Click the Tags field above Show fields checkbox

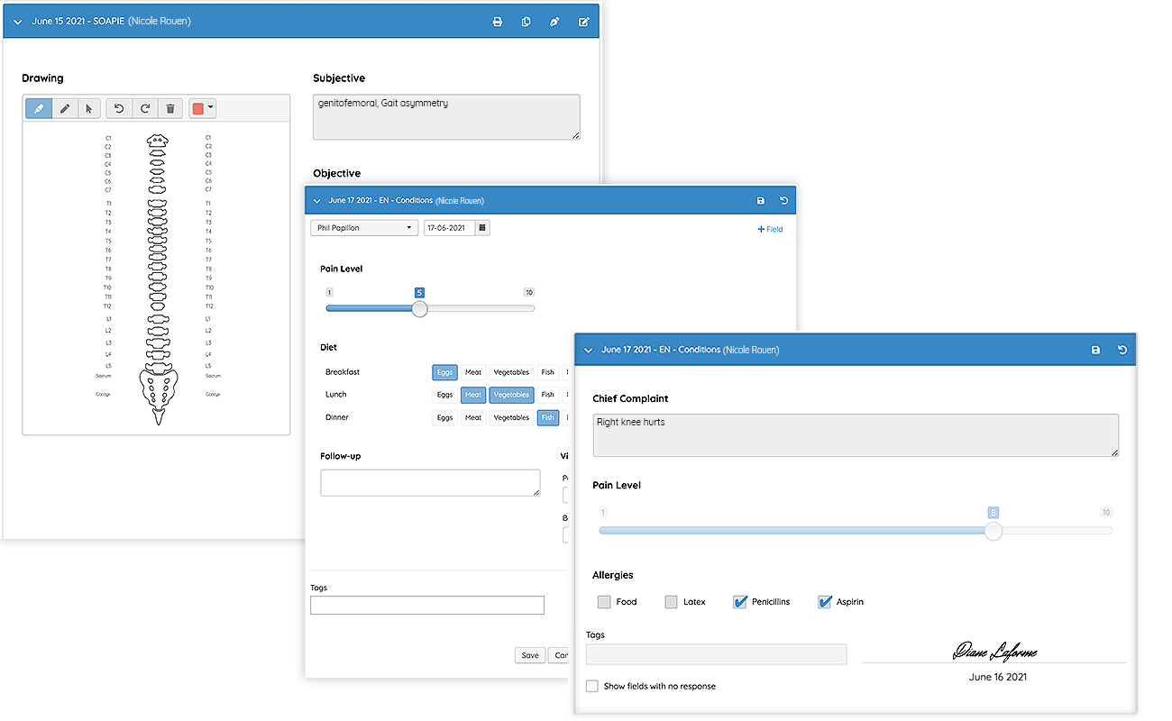pos(716,654)
